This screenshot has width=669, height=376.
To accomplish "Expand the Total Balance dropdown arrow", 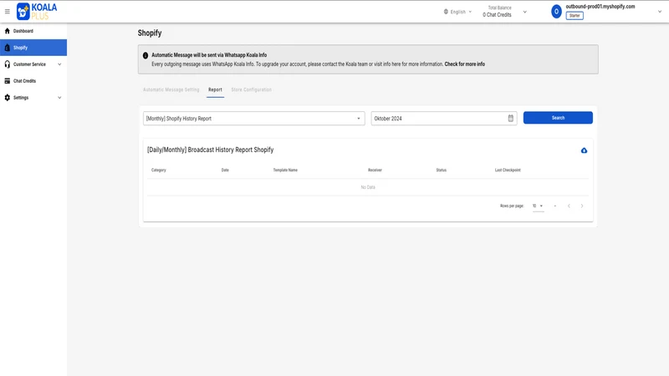I will (x=525, y=12).
